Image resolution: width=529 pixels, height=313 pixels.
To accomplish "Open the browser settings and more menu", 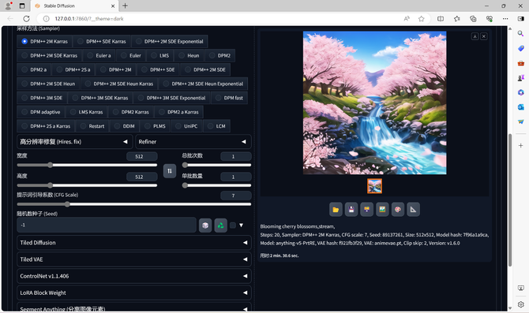I will tap(505, 19).
